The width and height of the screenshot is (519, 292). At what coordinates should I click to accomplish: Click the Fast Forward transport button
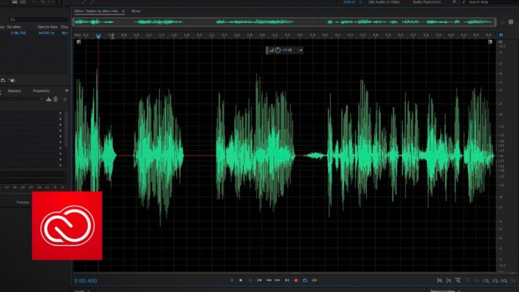pyautogui.click(x=277, y=280)
